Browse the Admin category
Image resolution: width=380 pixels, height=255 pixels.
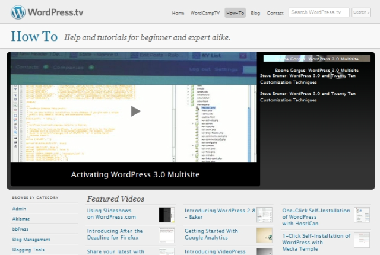pos(19,209)
